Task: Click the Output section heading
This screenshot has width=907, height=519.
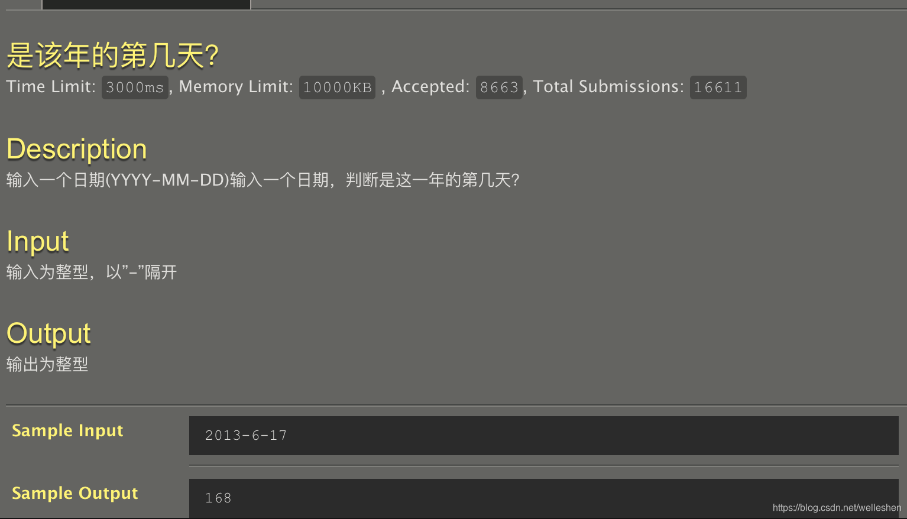Action: click(48, 334)
